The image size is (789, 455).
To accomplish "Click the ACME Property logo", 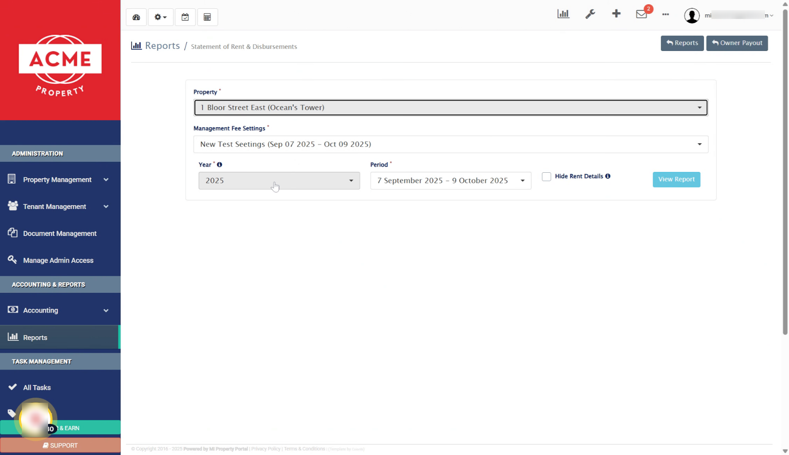I will point(60,65).
